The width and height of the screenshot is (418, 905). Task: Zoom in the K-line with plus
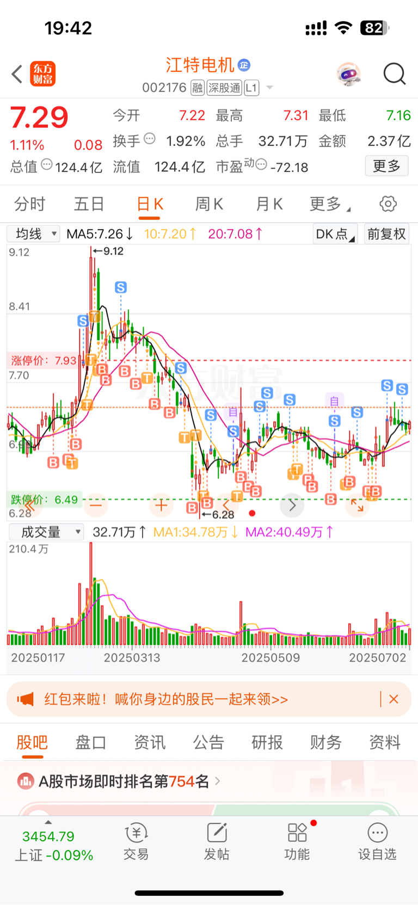pos(161,506)
